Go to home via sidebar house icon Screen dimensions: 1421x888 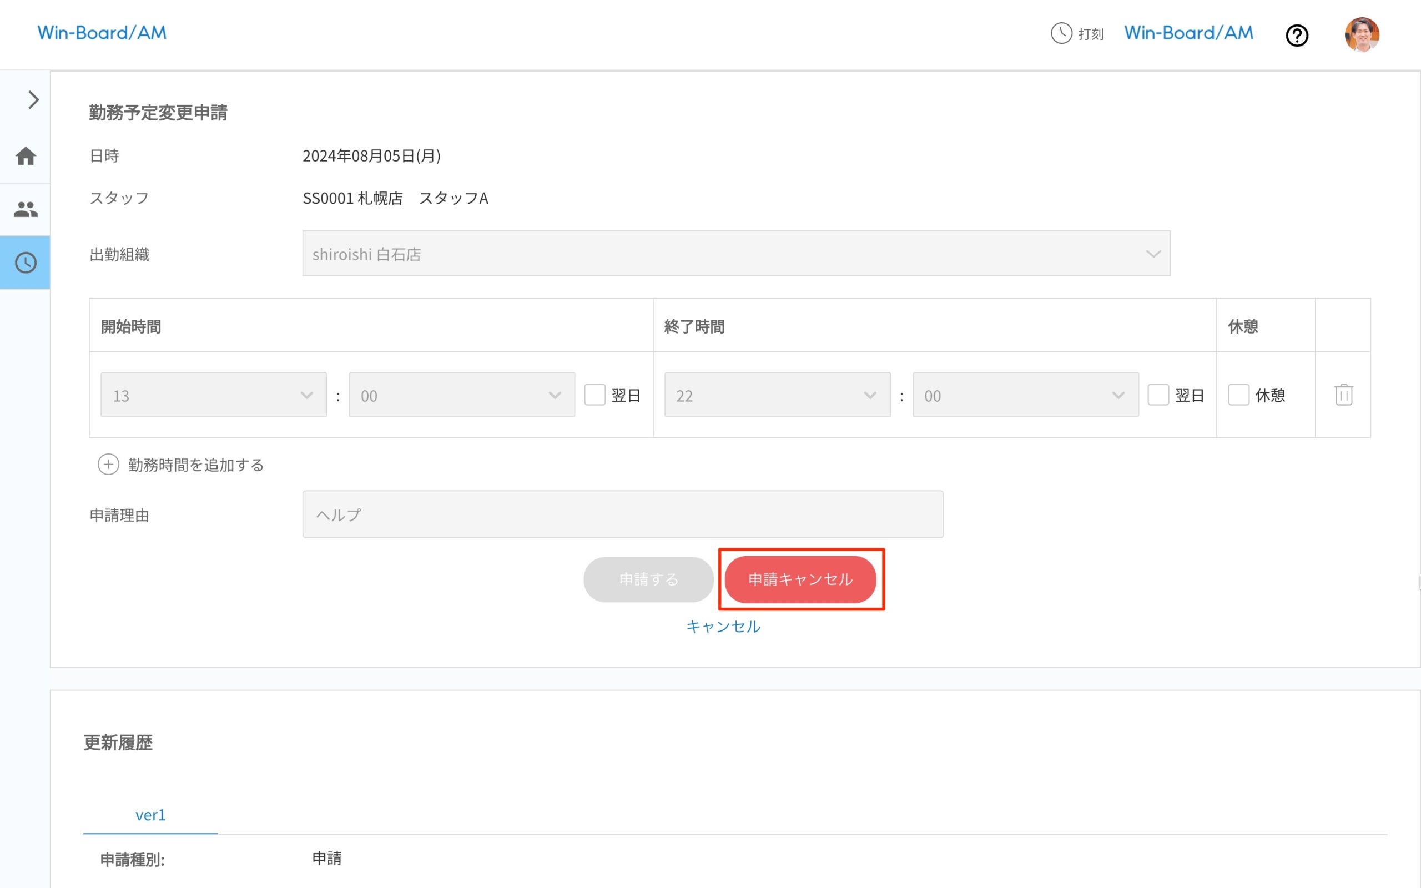click(x=26, y=156)
